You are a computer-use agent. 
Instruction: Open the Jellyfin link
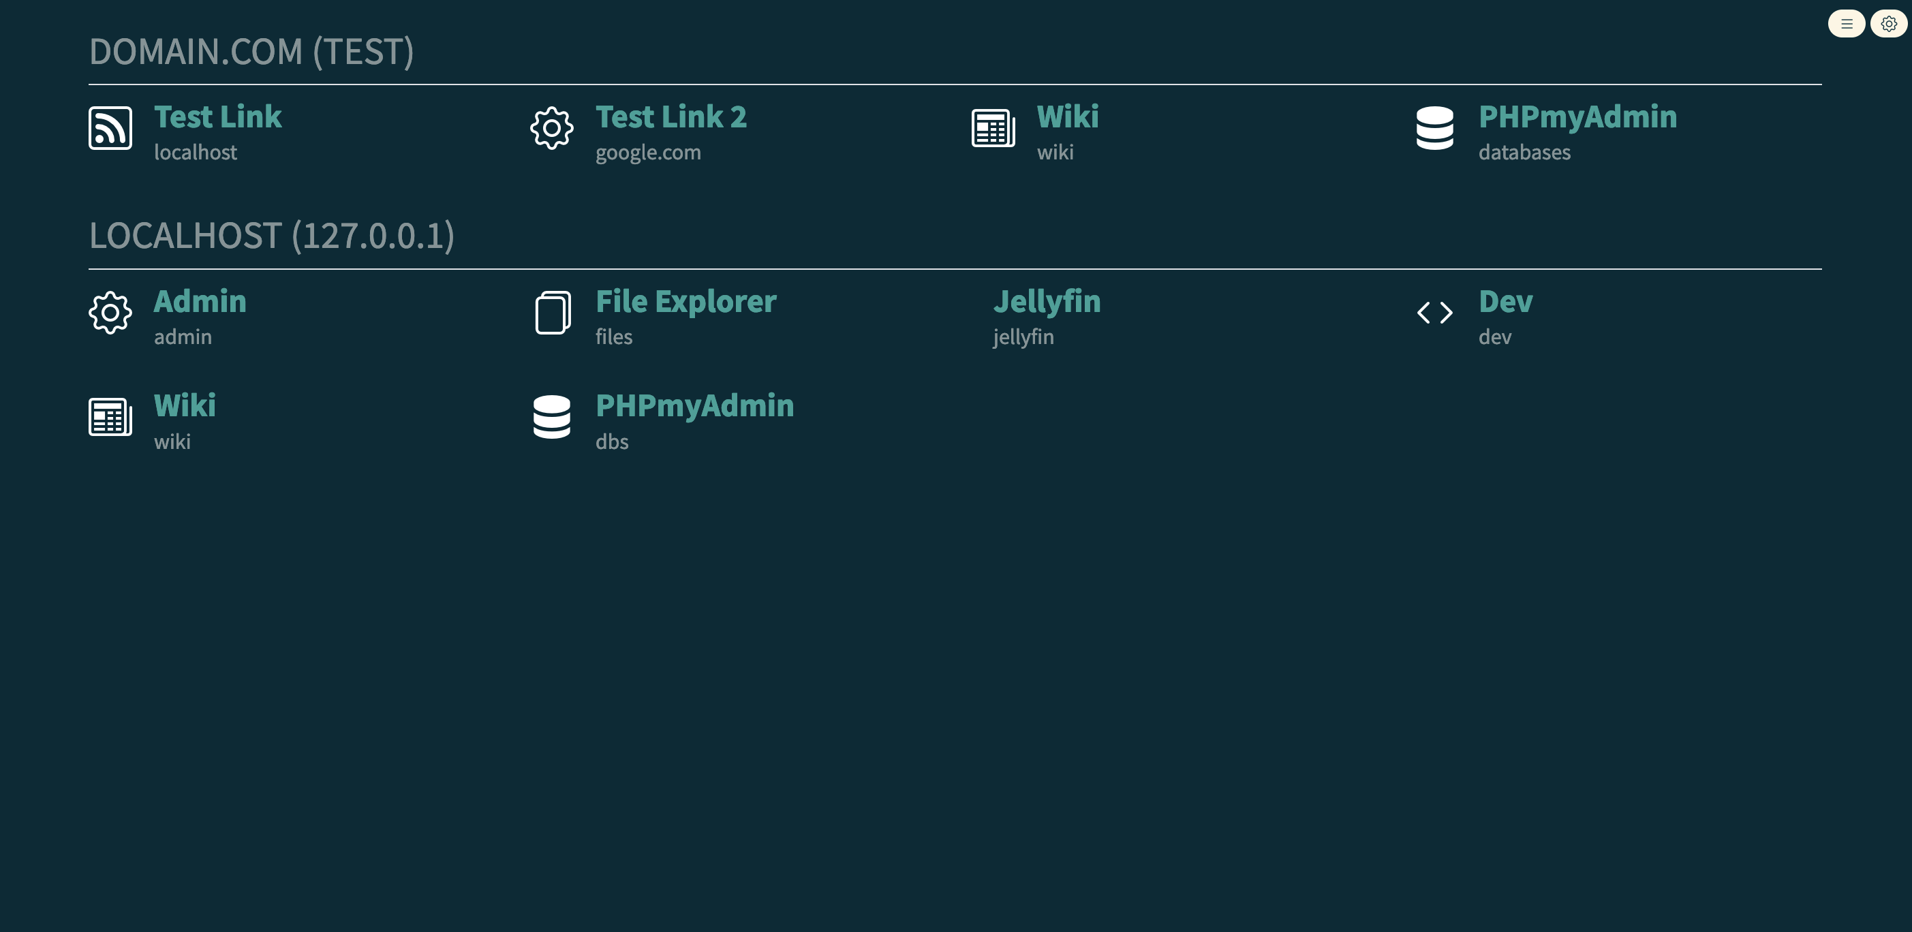click(x=1047, y=301)
